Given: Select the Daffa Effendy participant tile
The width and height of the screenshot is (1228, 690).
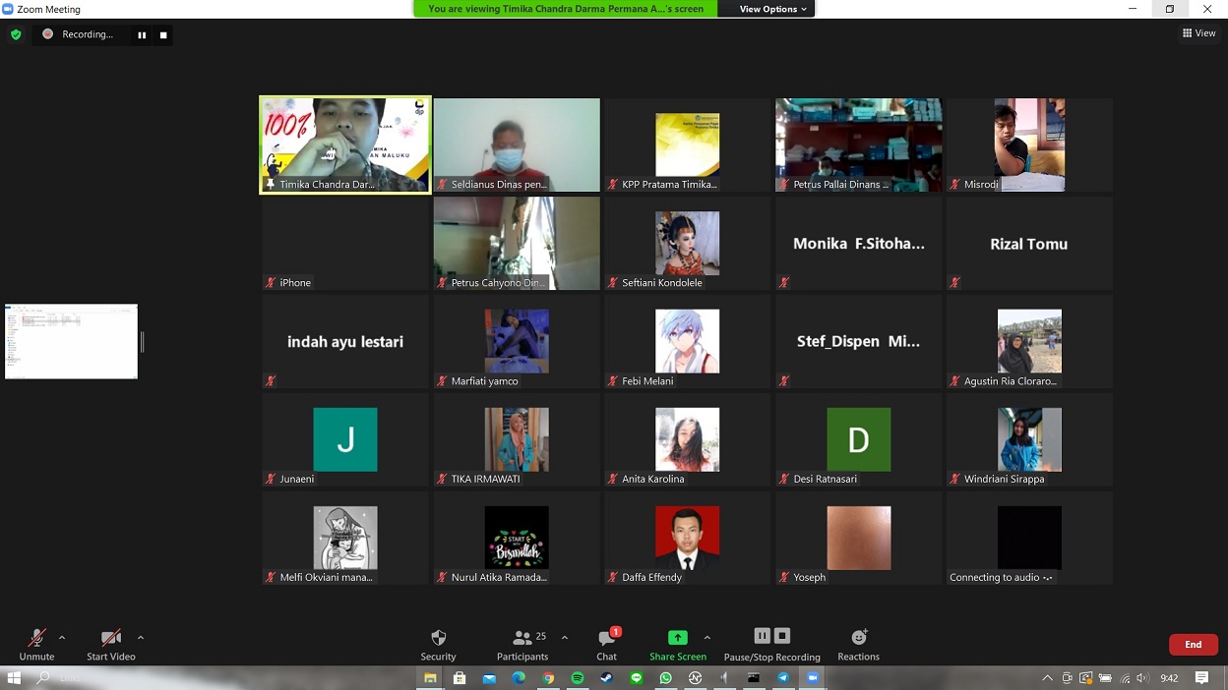Looking at the screenshot, I should click(x=687, y=539).
